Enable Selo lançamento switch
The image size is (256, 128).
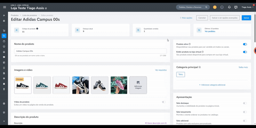tap(245, 112)
